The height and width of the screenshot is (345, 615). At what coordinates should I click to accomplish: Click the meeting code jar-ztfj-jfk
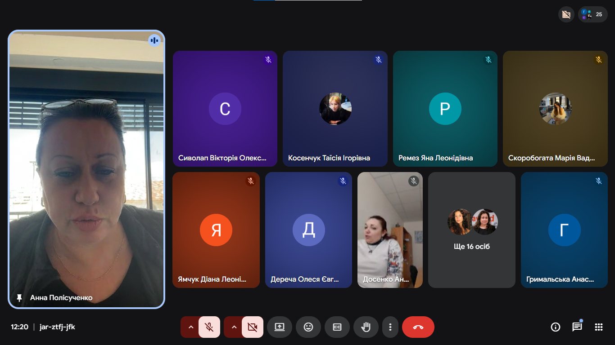coord(57,327)
